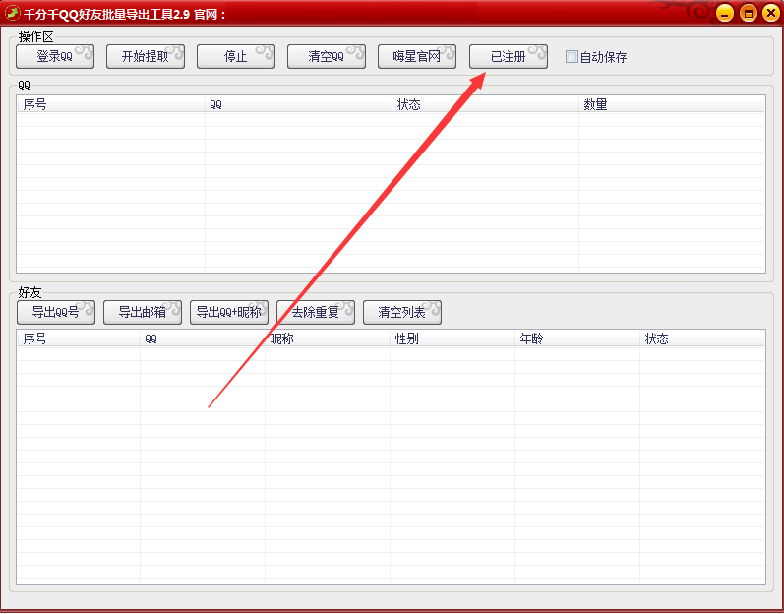The image size is (784, 614).
Task: Minimize the window with yellow button
Action: click(725, 13)
